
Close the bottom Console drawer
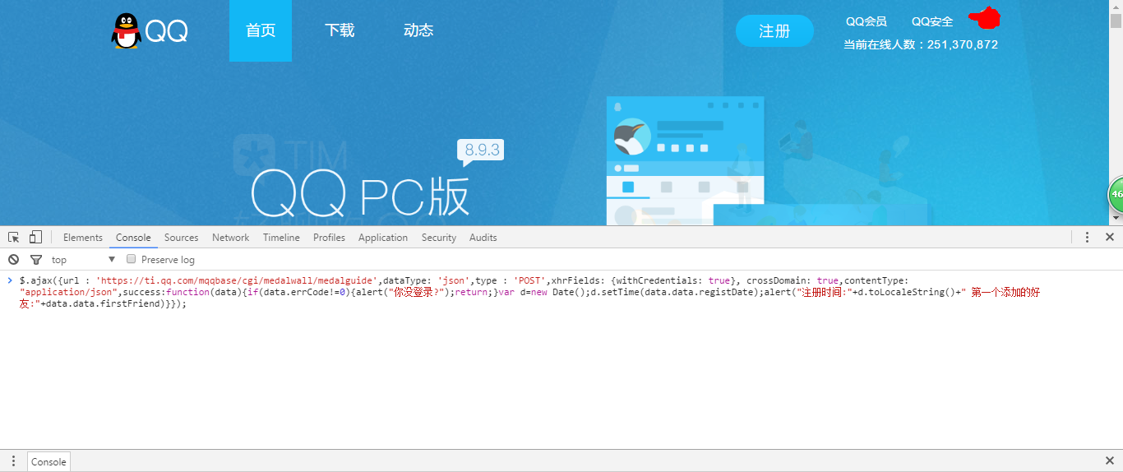(x=1109, y=460)
